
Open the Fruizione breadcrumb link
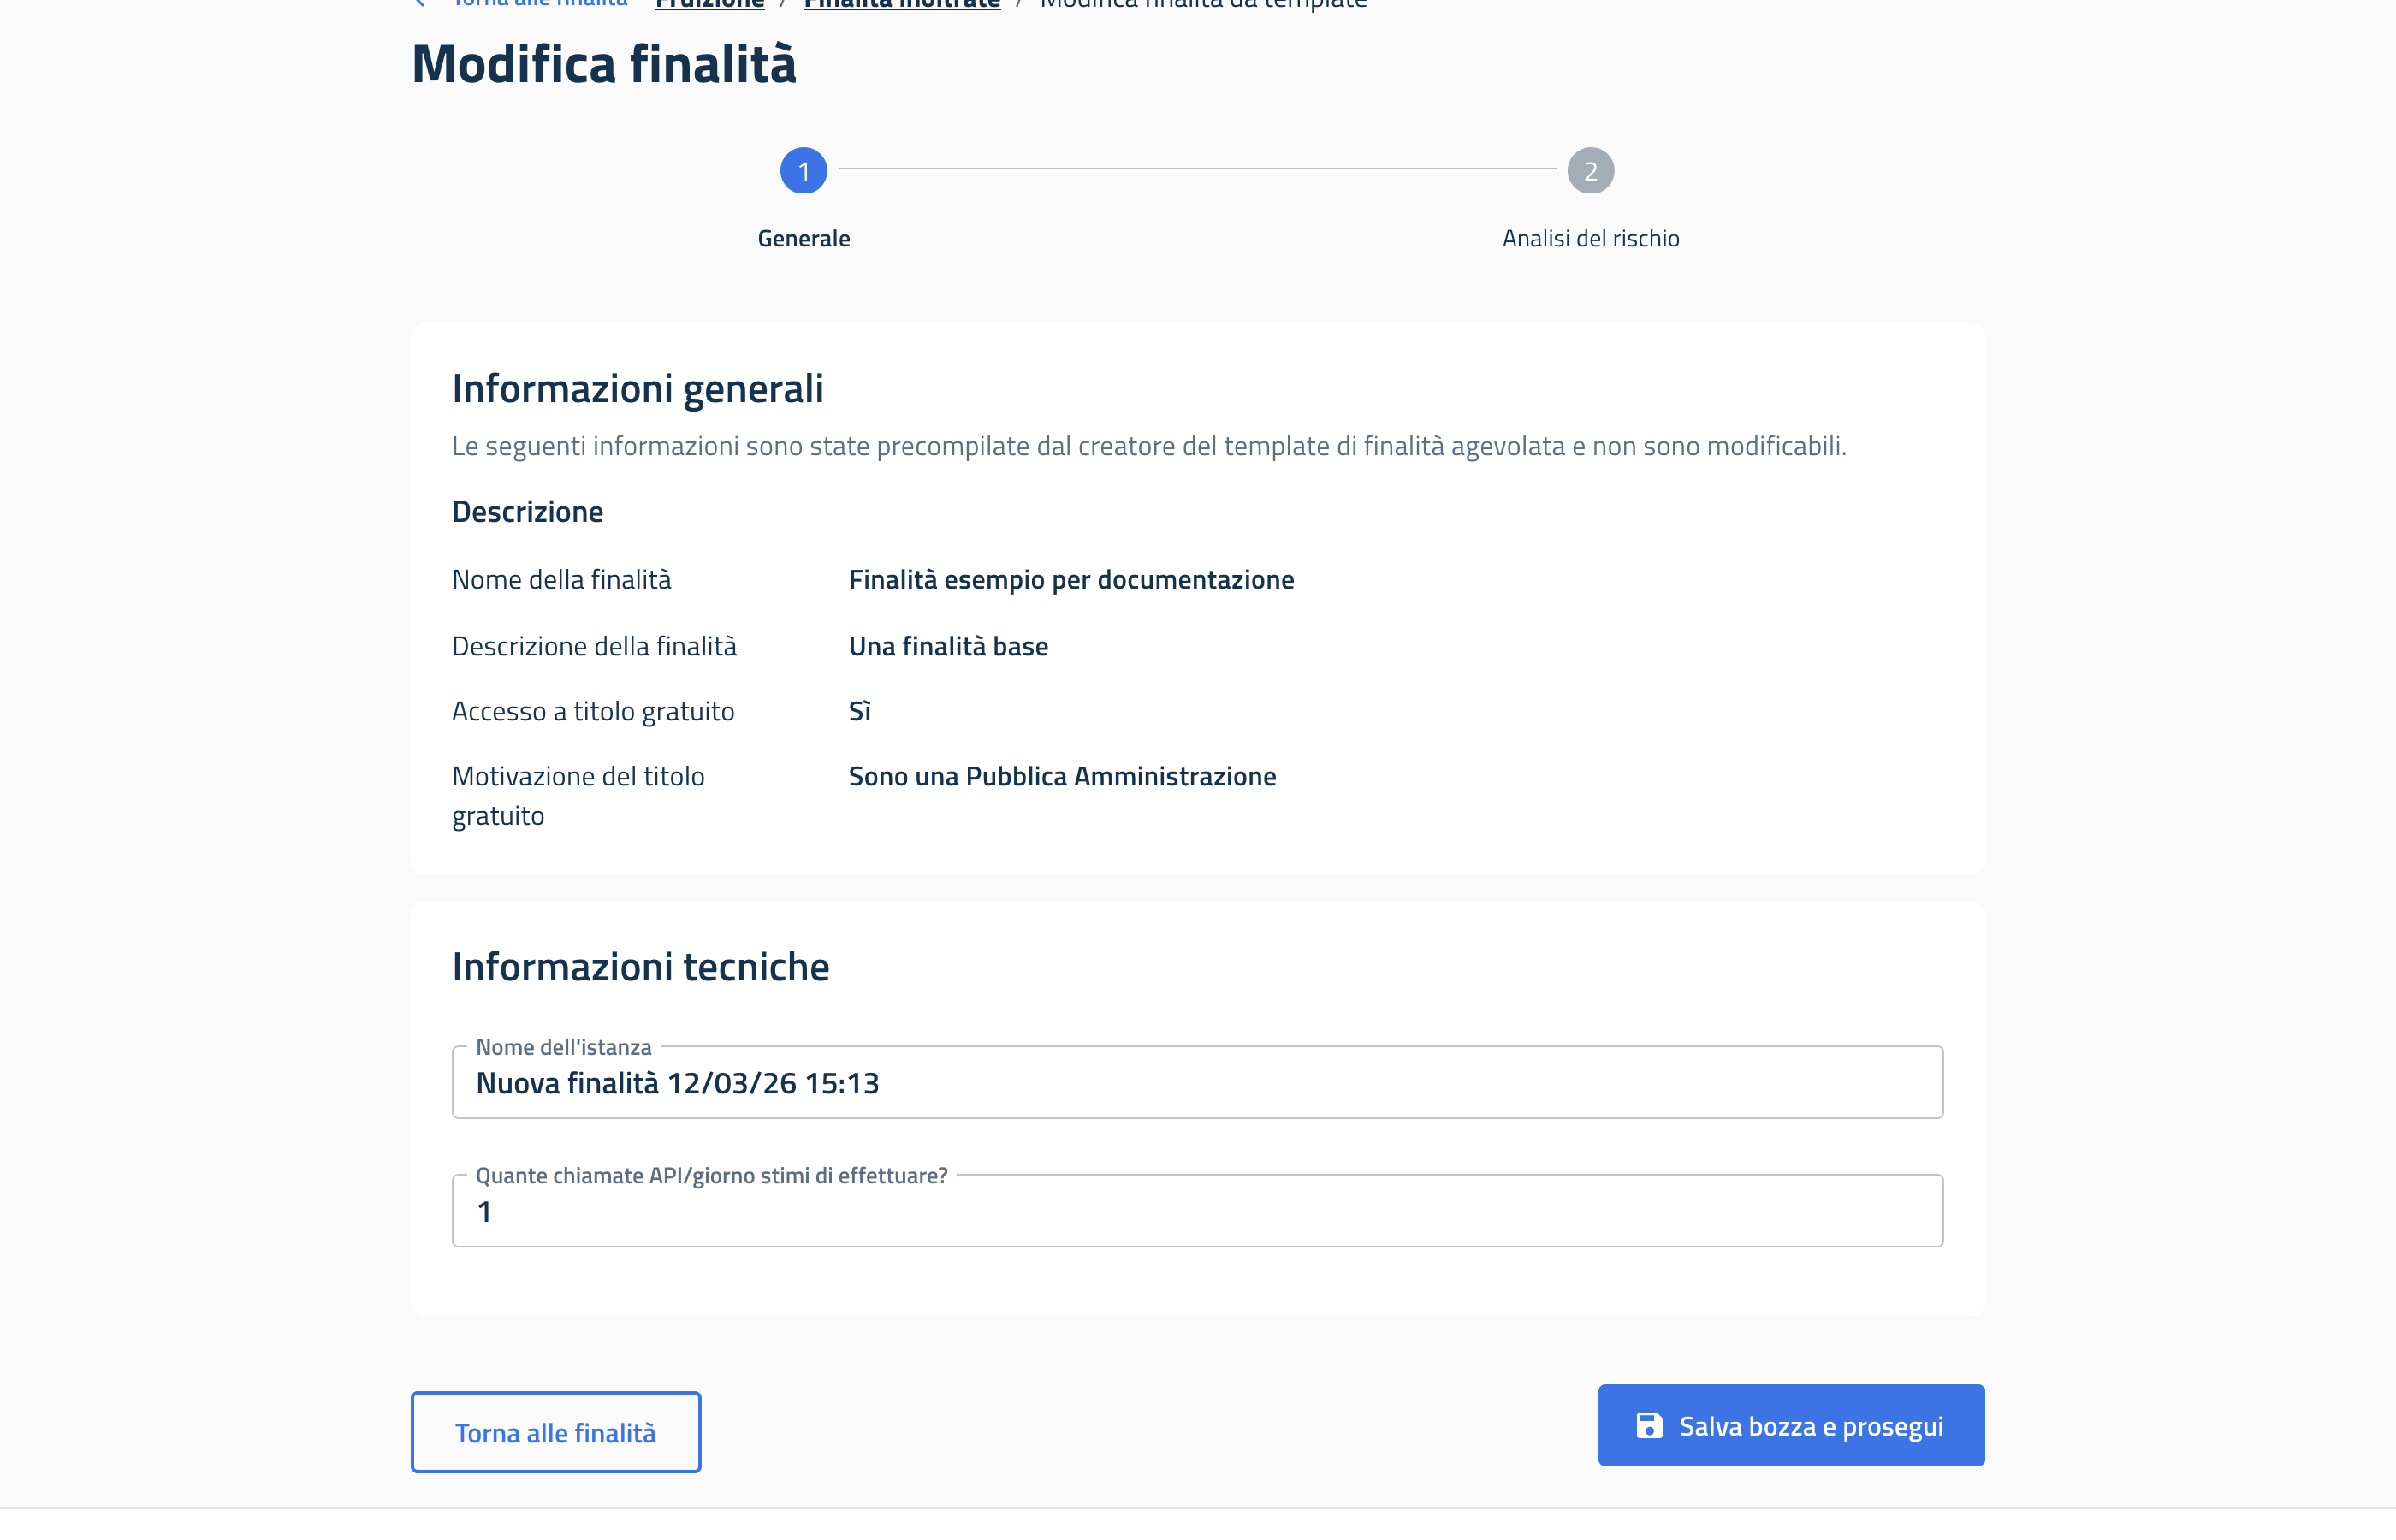[x=709, y=5]
